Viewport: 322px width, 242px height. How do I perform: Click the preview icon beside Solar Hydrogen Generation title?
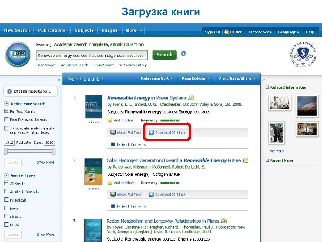click(246, 160)
